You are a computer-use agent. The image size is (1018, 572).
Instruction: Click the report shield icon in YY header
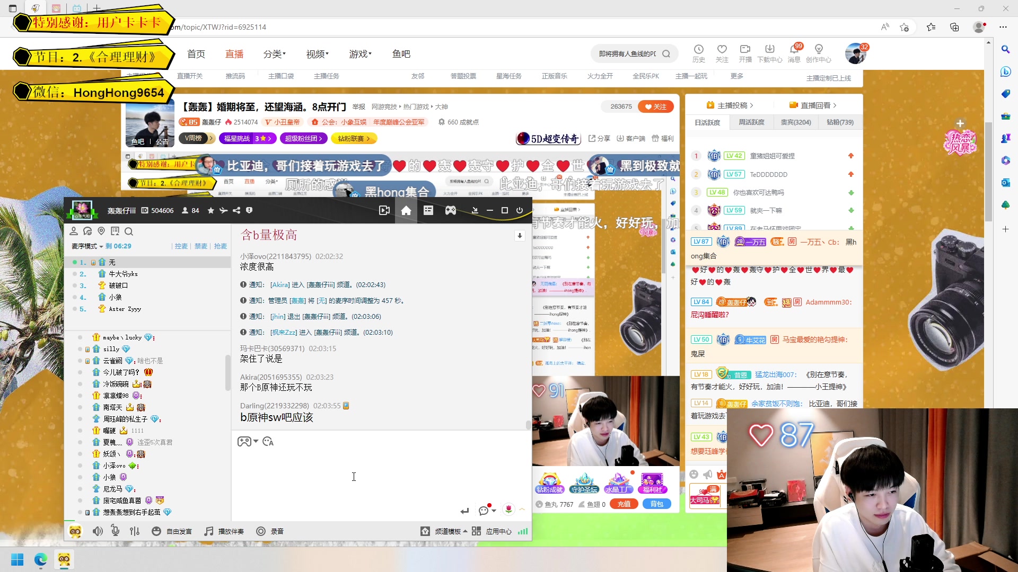click(x=249, y=210)
